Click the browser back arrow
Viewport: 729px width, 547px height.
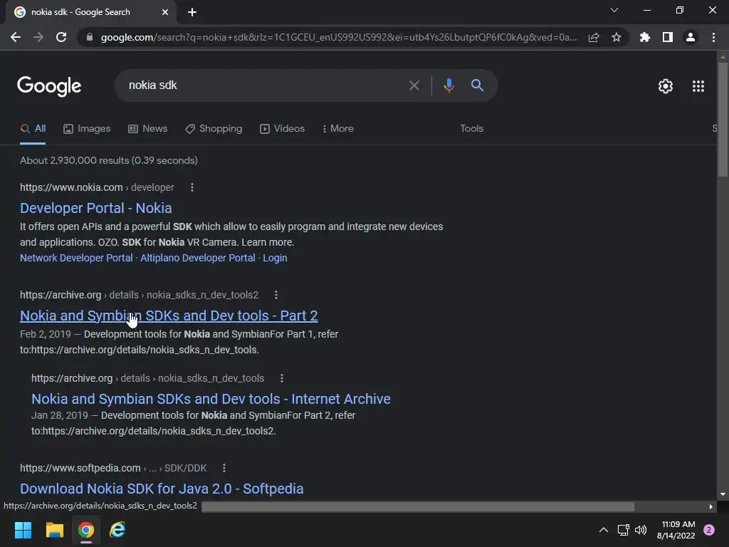pyautogui.click(x=16, y=37)
